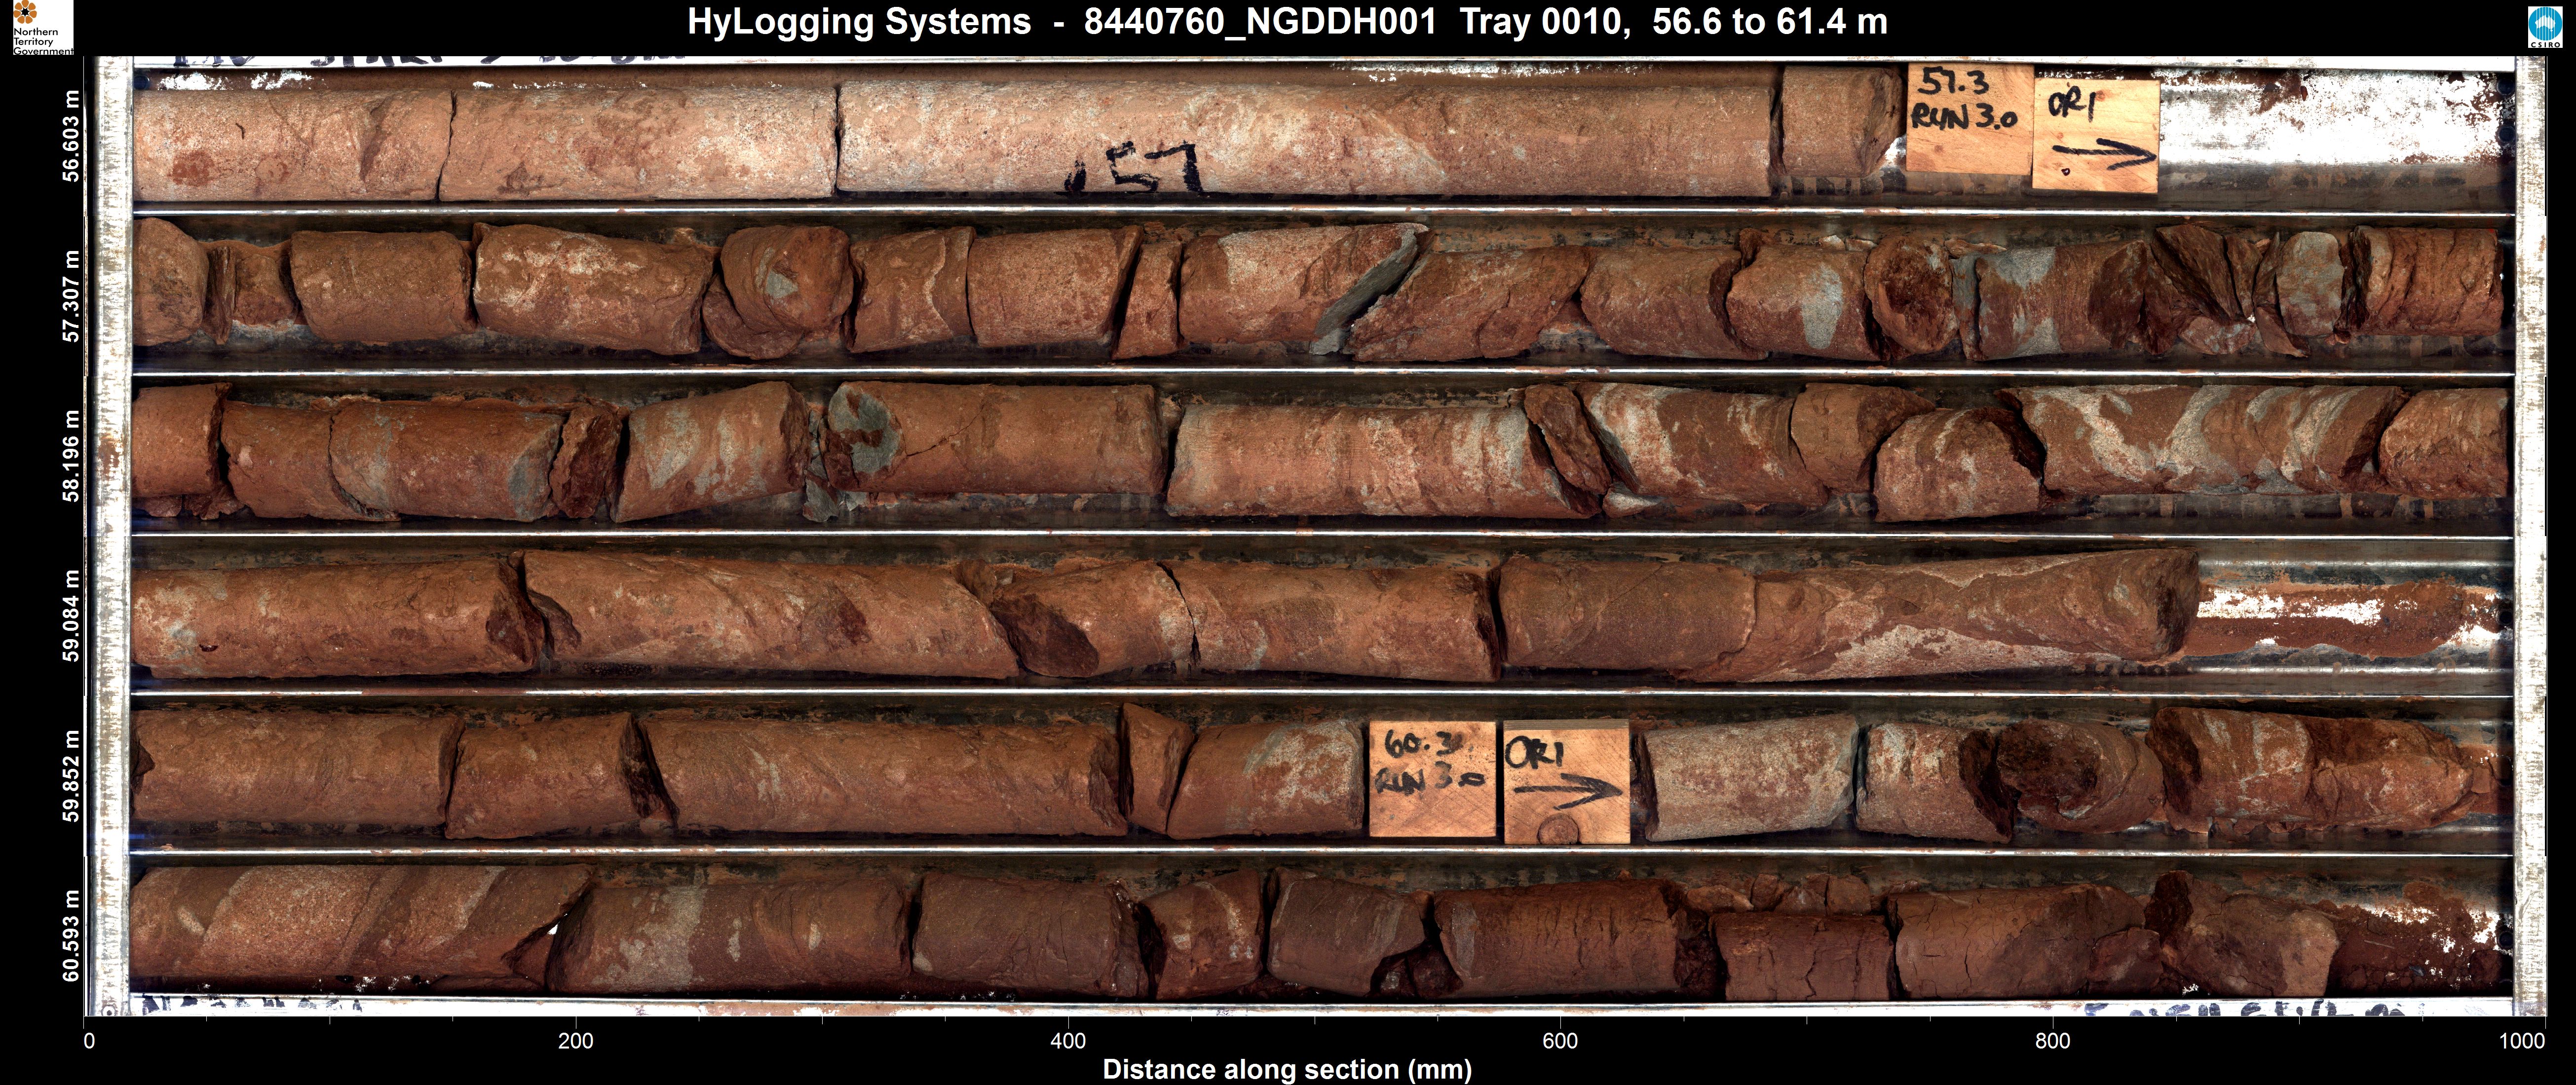Click the 59.084 m row depth label
The height and width of the screenshot is (1085, 2576).
click(x=70, y=615)
